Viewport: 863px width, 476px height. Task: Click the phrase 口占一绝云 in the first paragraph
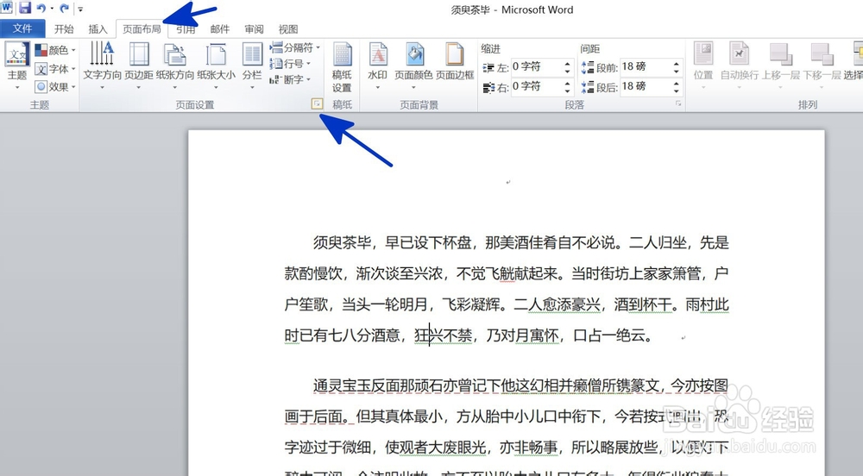click(608, 335)
